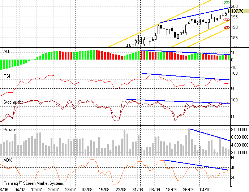The height and width of the screenshot is (192, 249).
Task: Click the Volume panel label
Action: coord(10,130)
